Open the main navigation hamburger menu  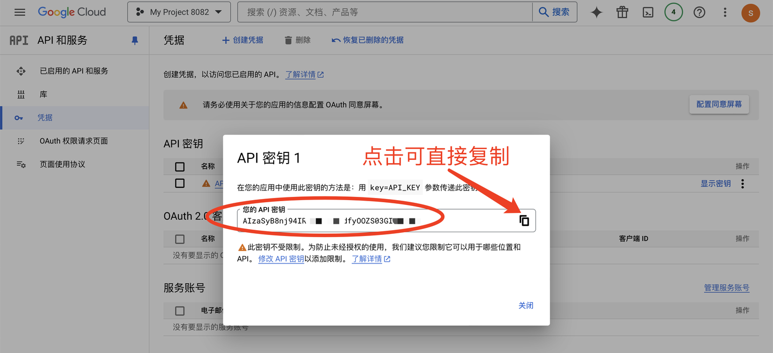click(20, 12)
